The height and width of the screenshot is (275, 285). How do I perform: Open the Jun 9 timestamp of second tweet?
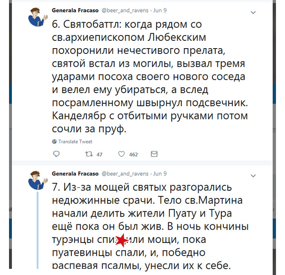point(159,174)
